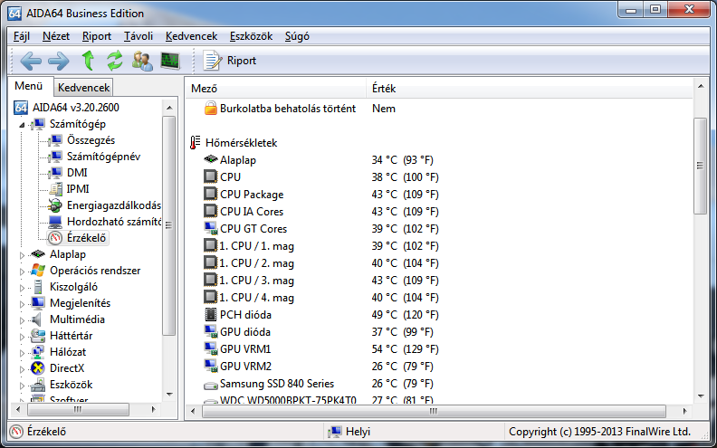Open the Súgó menu
The width and height of the screenshot is (717, 448).
tap(297, 36)
